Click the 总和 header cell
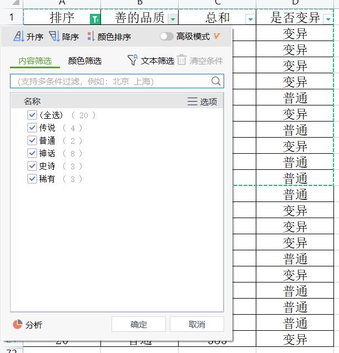 coord(217,17)
